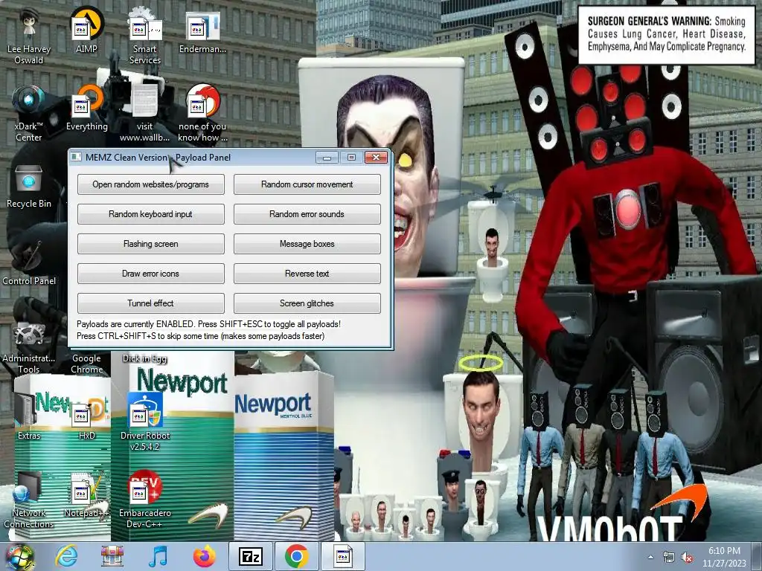Open the Lee Harvey Oswald desktop icon

click(x=29, y=36)
